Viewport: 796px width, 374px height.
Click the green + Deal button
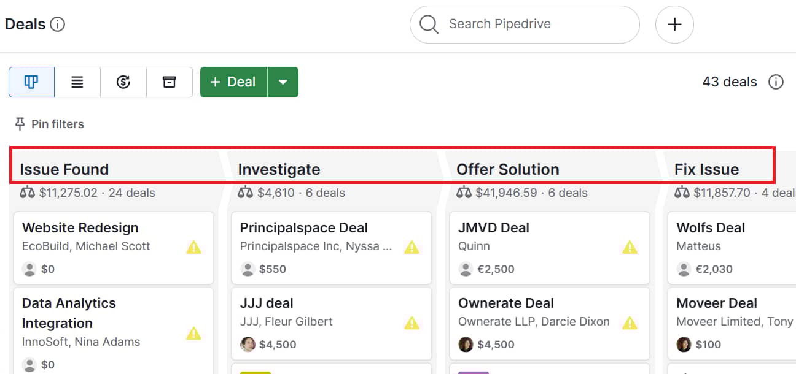233,82
